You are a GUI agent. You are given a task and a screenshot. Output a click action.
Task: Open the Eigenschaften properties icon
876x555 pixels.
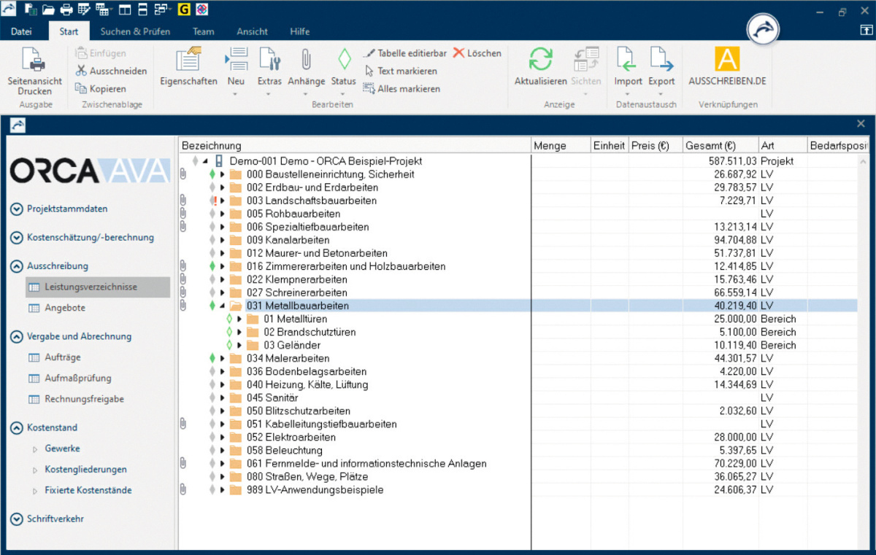point(189,59)
